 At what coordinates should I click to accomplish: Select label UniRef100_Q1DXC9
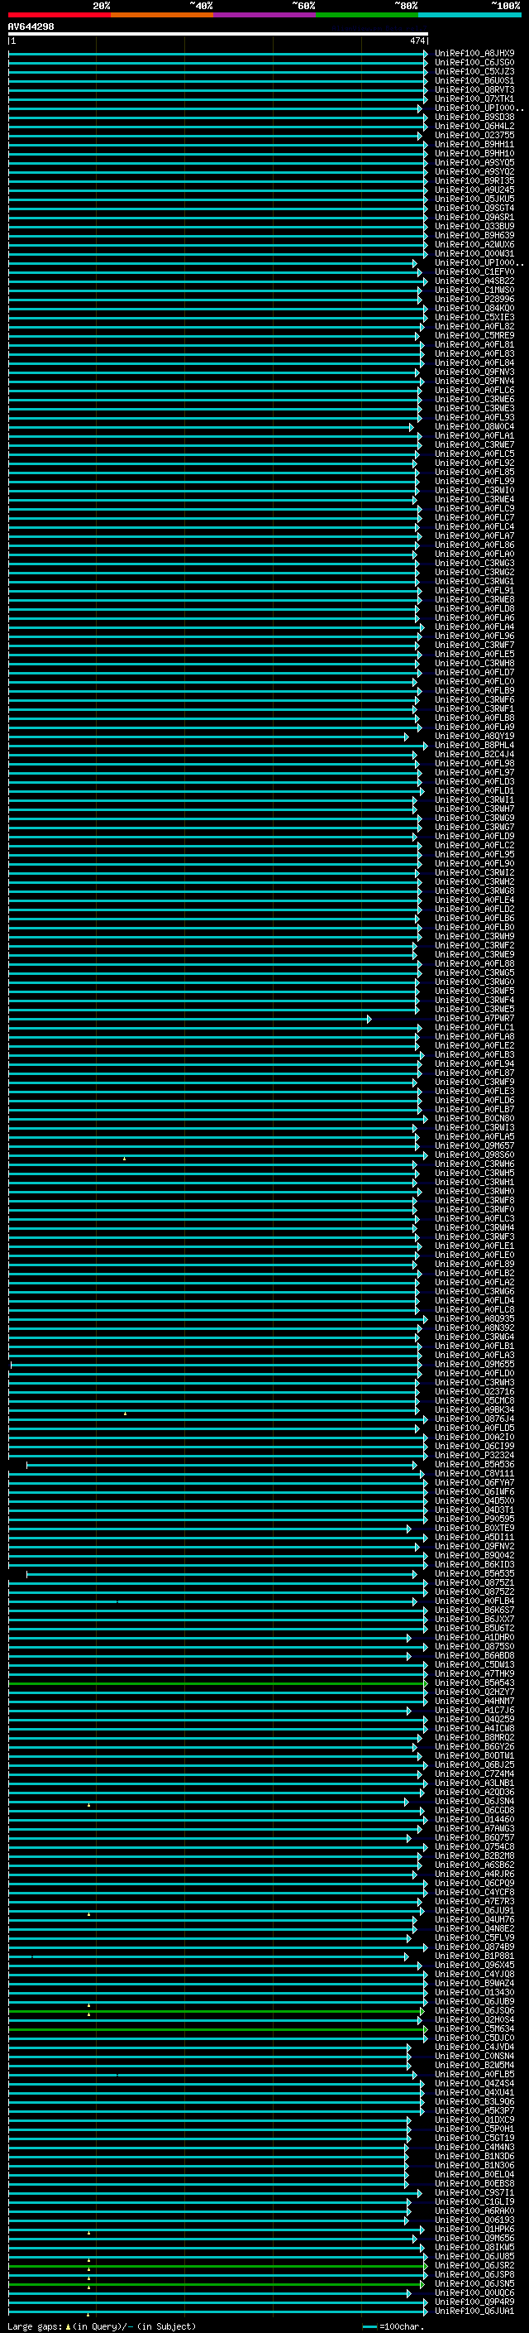[x=474, y=2120]
